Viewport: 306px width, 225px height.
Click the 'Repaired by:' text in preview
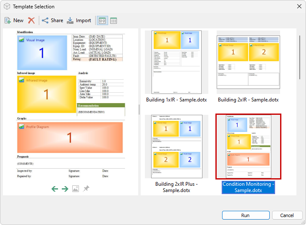coord(24,176)
